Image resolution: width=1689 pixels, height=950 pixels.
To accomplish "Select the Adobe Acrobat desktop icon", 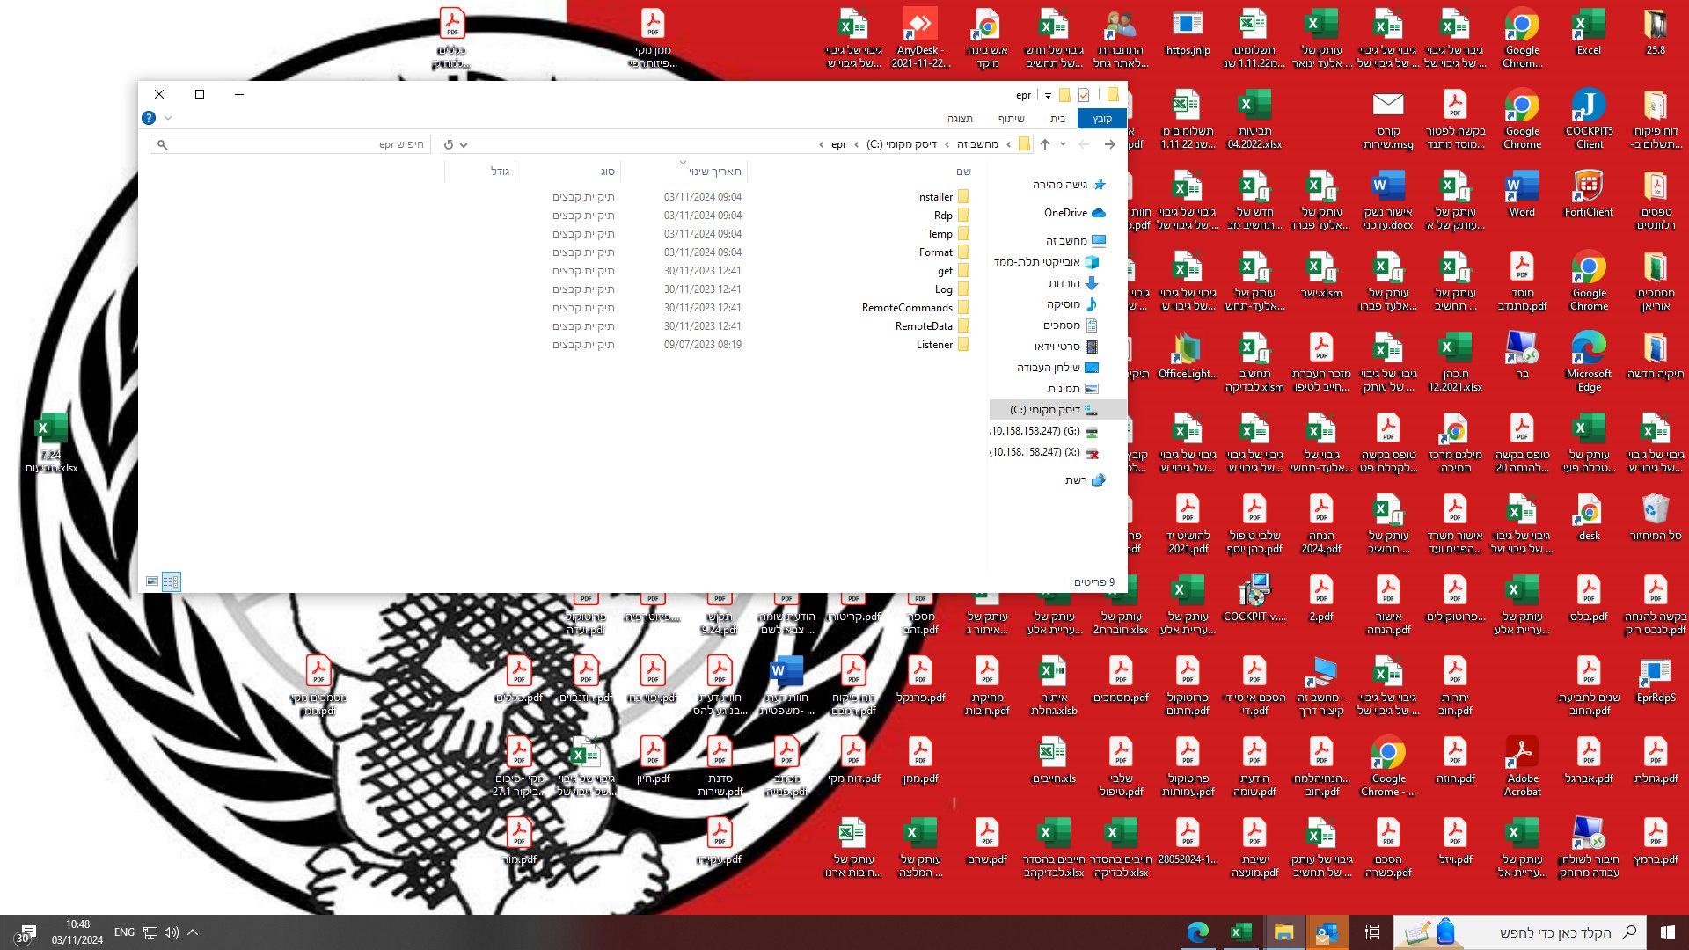I will click(1522, 766).
